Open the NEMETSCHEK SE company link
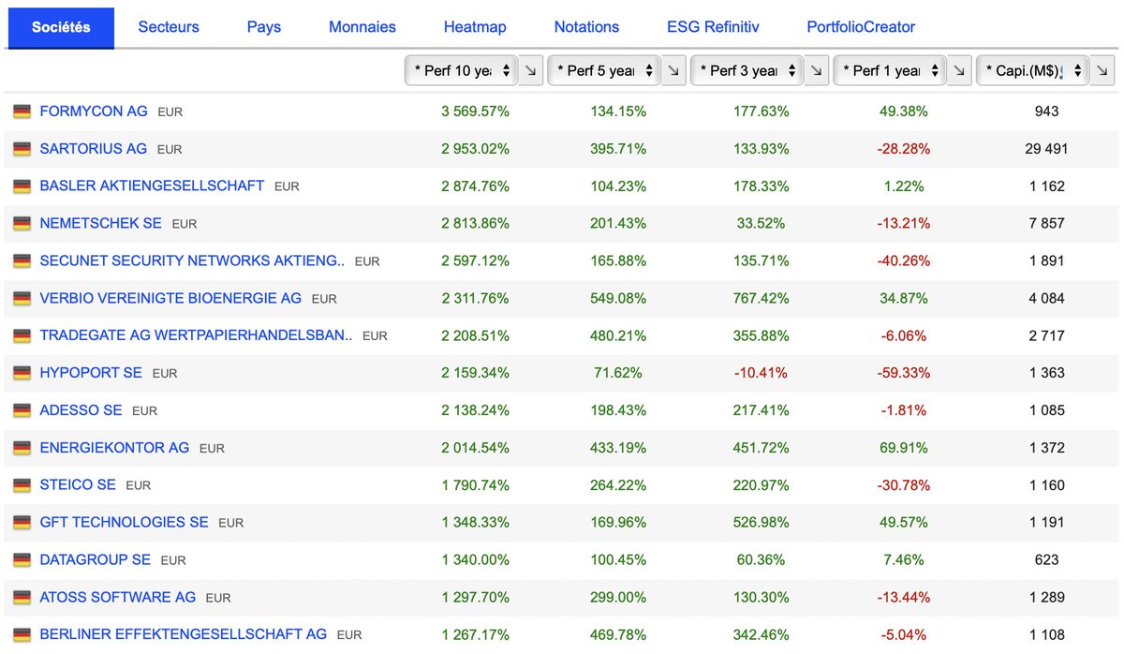1124x654 pixels. (100, 223)
